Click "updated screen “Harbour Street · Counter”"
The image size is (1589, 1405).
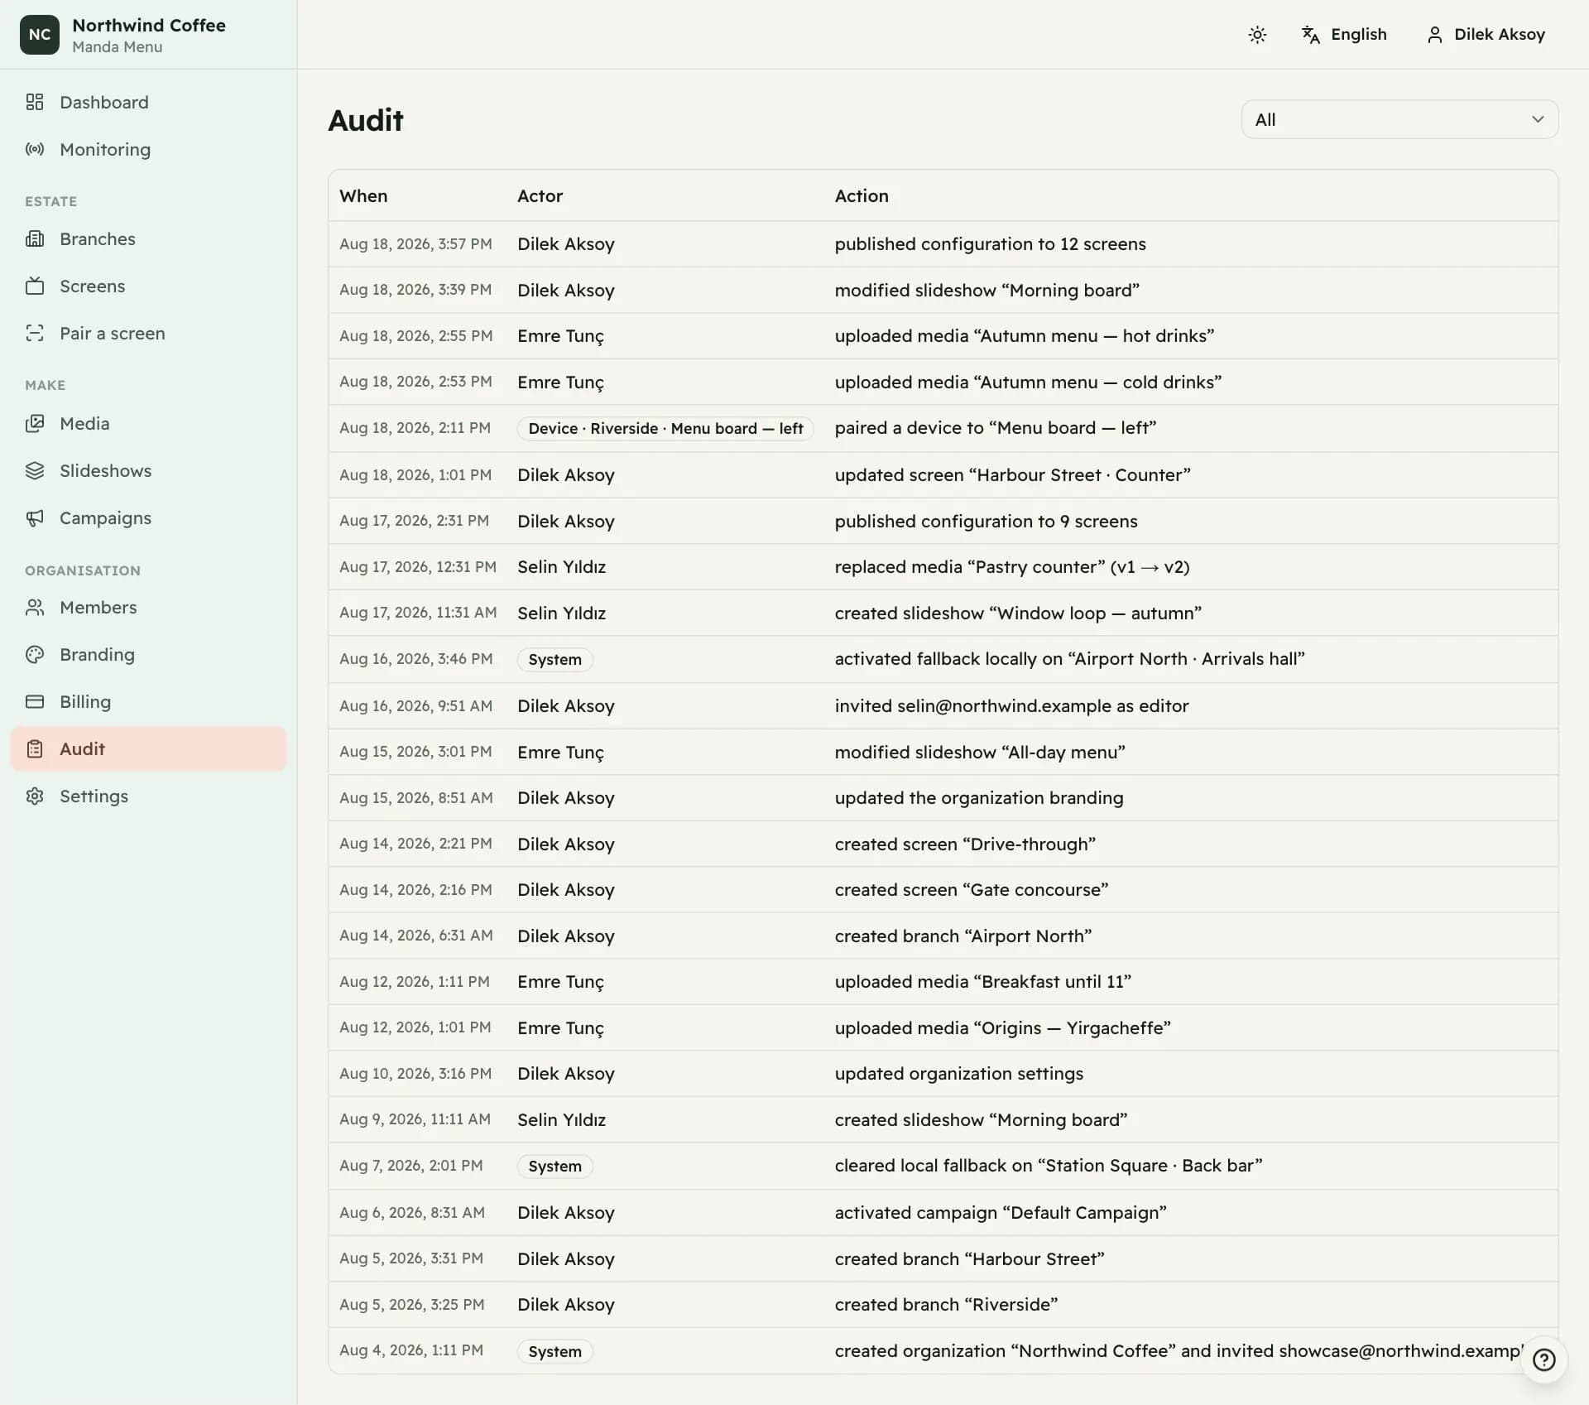1012,474
